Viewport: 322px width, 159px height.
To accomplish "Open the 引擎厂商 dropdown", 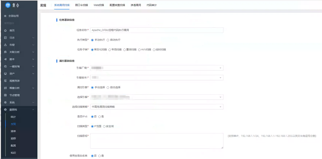I will (157, 68).
